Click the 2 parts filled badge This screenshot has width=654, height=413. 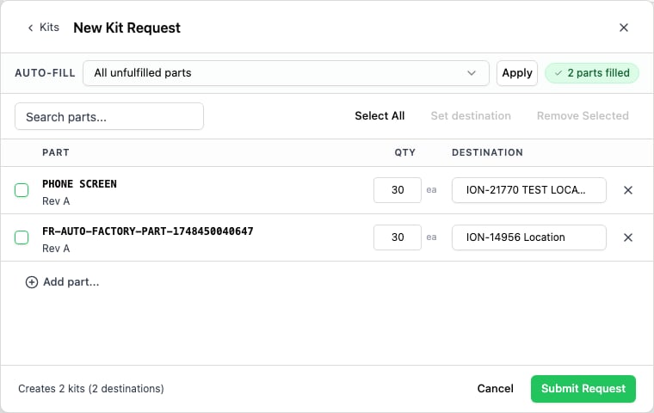pos(592,73)
